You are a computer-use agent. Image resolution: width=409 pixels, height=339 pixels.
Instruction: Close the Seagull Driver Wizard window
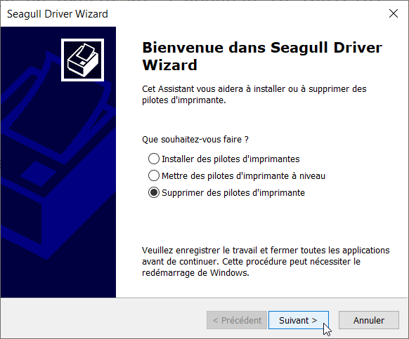(x=394, y=13)
